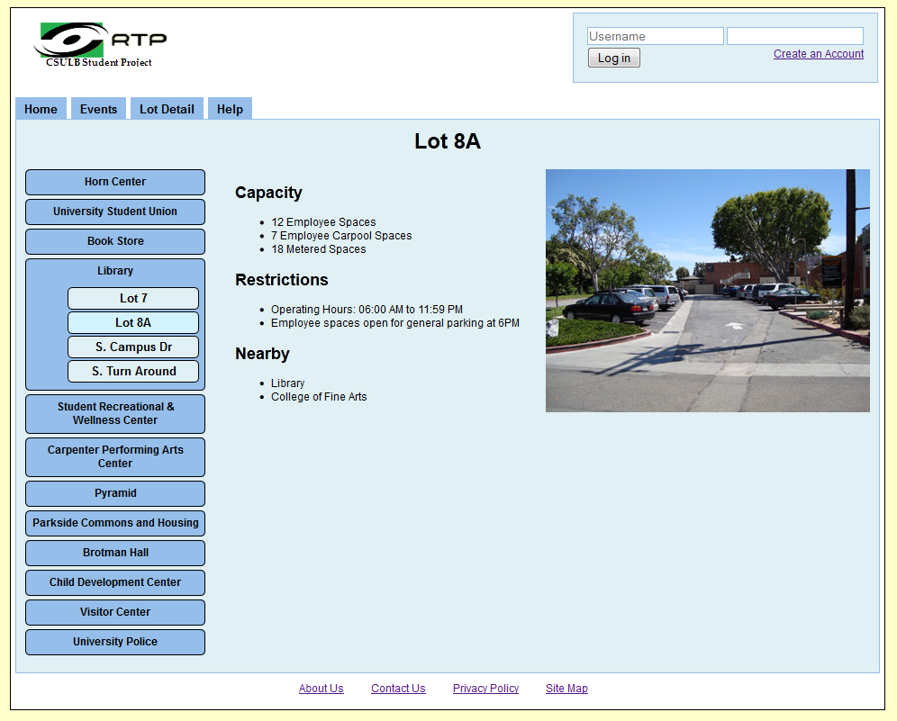897x721 pixels.
Task: Select University Student Union destination
Action: [x=115, y=212]
